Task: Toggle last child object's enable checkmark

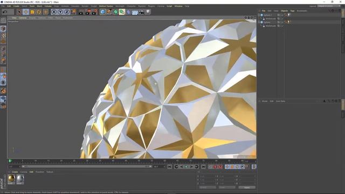Action: tap(282, 26)
